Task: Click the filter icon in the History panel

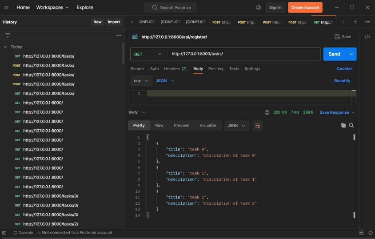Action: [x=8, y=35]
